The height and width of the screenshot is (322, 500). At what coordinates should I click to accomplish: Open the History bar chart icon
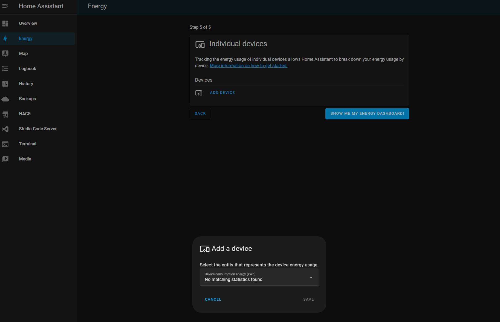(x=5, y=84)
